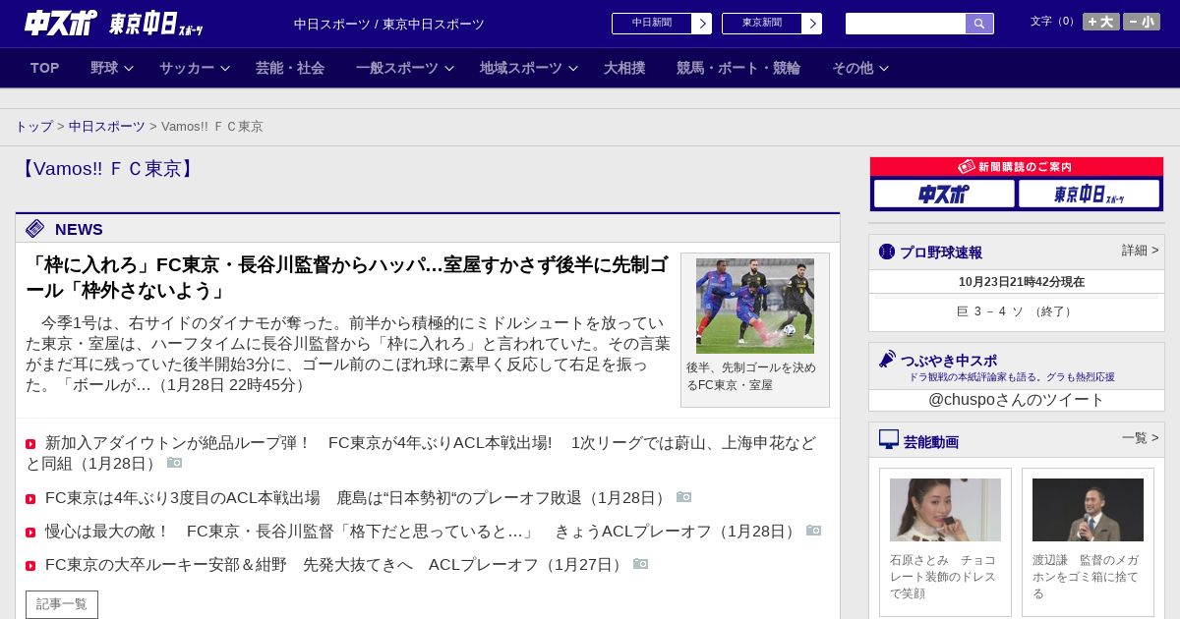Open 競馬・ボート・競輪 menu item
Viewport: 1180px width, 619px height.
click(x=738, y=68)
